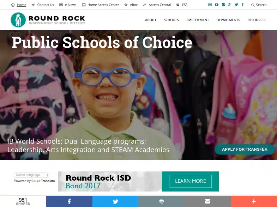Visit the Instagram icon link
Image resolution: width=277 pixels, height=207 pixels.
(223, 5)
